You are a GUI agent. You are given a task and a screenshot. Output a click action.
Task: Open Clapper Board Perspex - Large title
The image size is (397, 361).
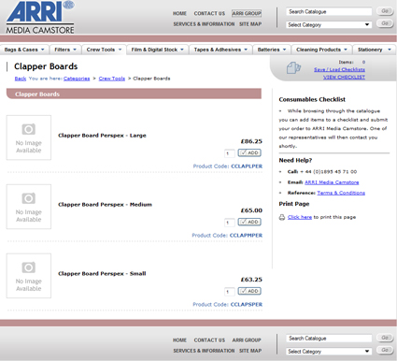[102, 136]
